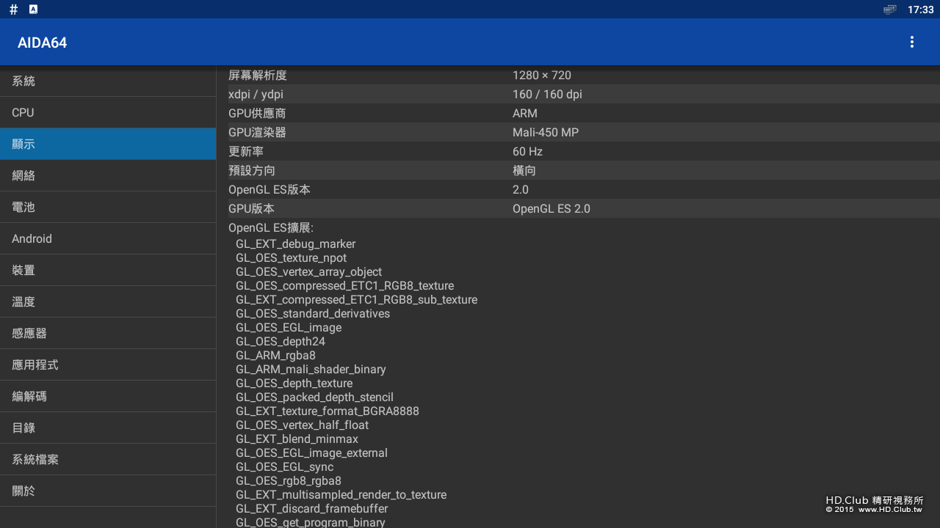
Task: Select the GL_OES_EGL_sync extension
Action: 284,466
